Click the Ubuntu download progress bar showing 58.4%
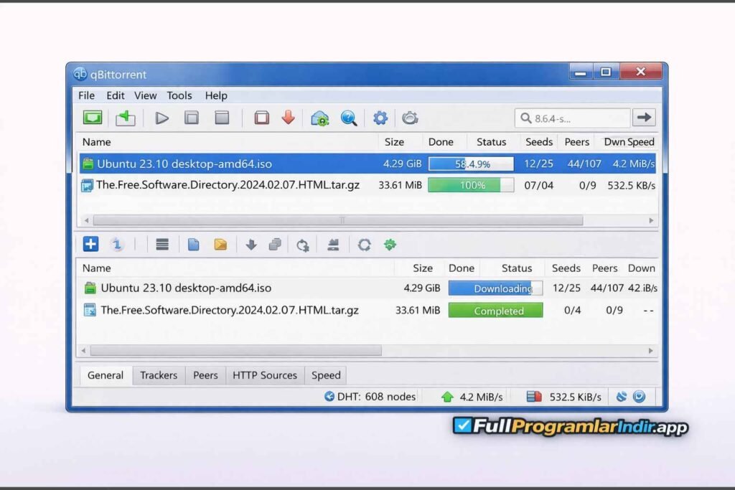The height and width of the screenshot is (490, 735). pos(470,164)
